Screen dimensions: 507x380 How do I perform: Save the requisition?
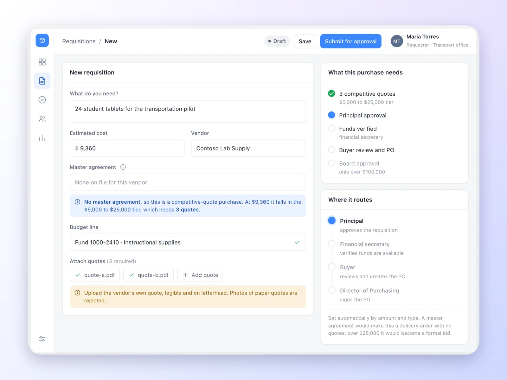point(305,41)
